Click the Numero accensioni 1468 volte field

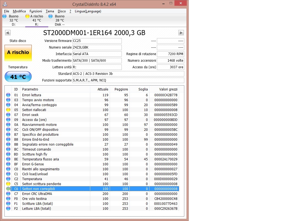point(171,61)
